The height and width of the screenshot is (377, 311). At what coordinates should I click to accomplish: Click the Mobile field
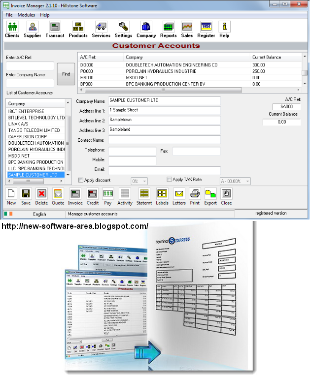coord(133,161)
